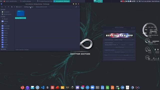Open Videos folder in sidebar
The height and width of the screenshot is (90, 160).
click(x=5, y=35)
